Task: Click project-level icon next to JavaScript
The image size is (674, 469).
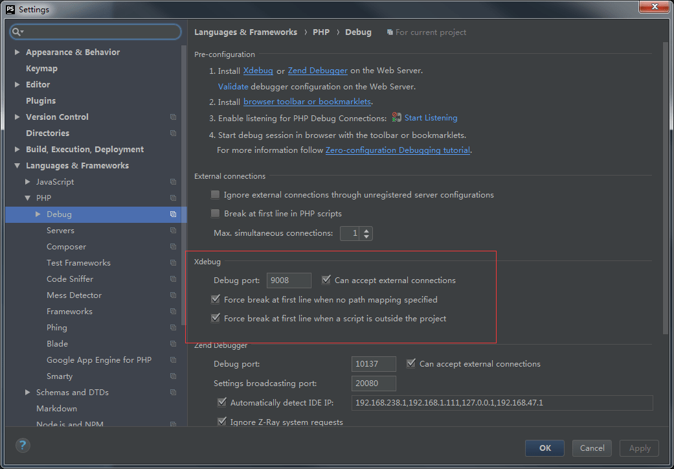Action: pyautogui.click(x=174, y=182)
